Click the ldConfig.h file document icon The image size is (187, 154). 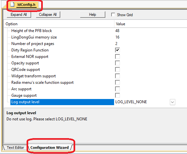tap(12, 5)
